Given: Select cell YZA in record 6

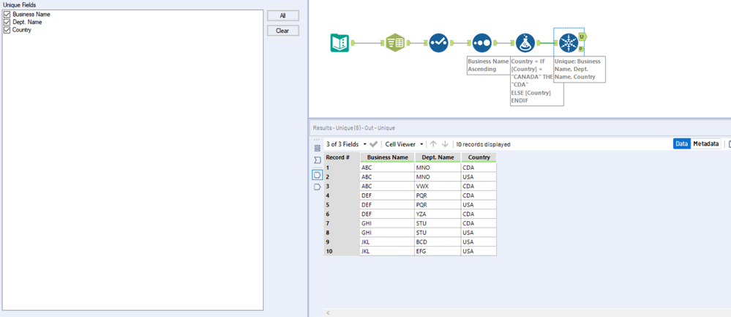Looking at the screenshot, I should tap(438, 214).
